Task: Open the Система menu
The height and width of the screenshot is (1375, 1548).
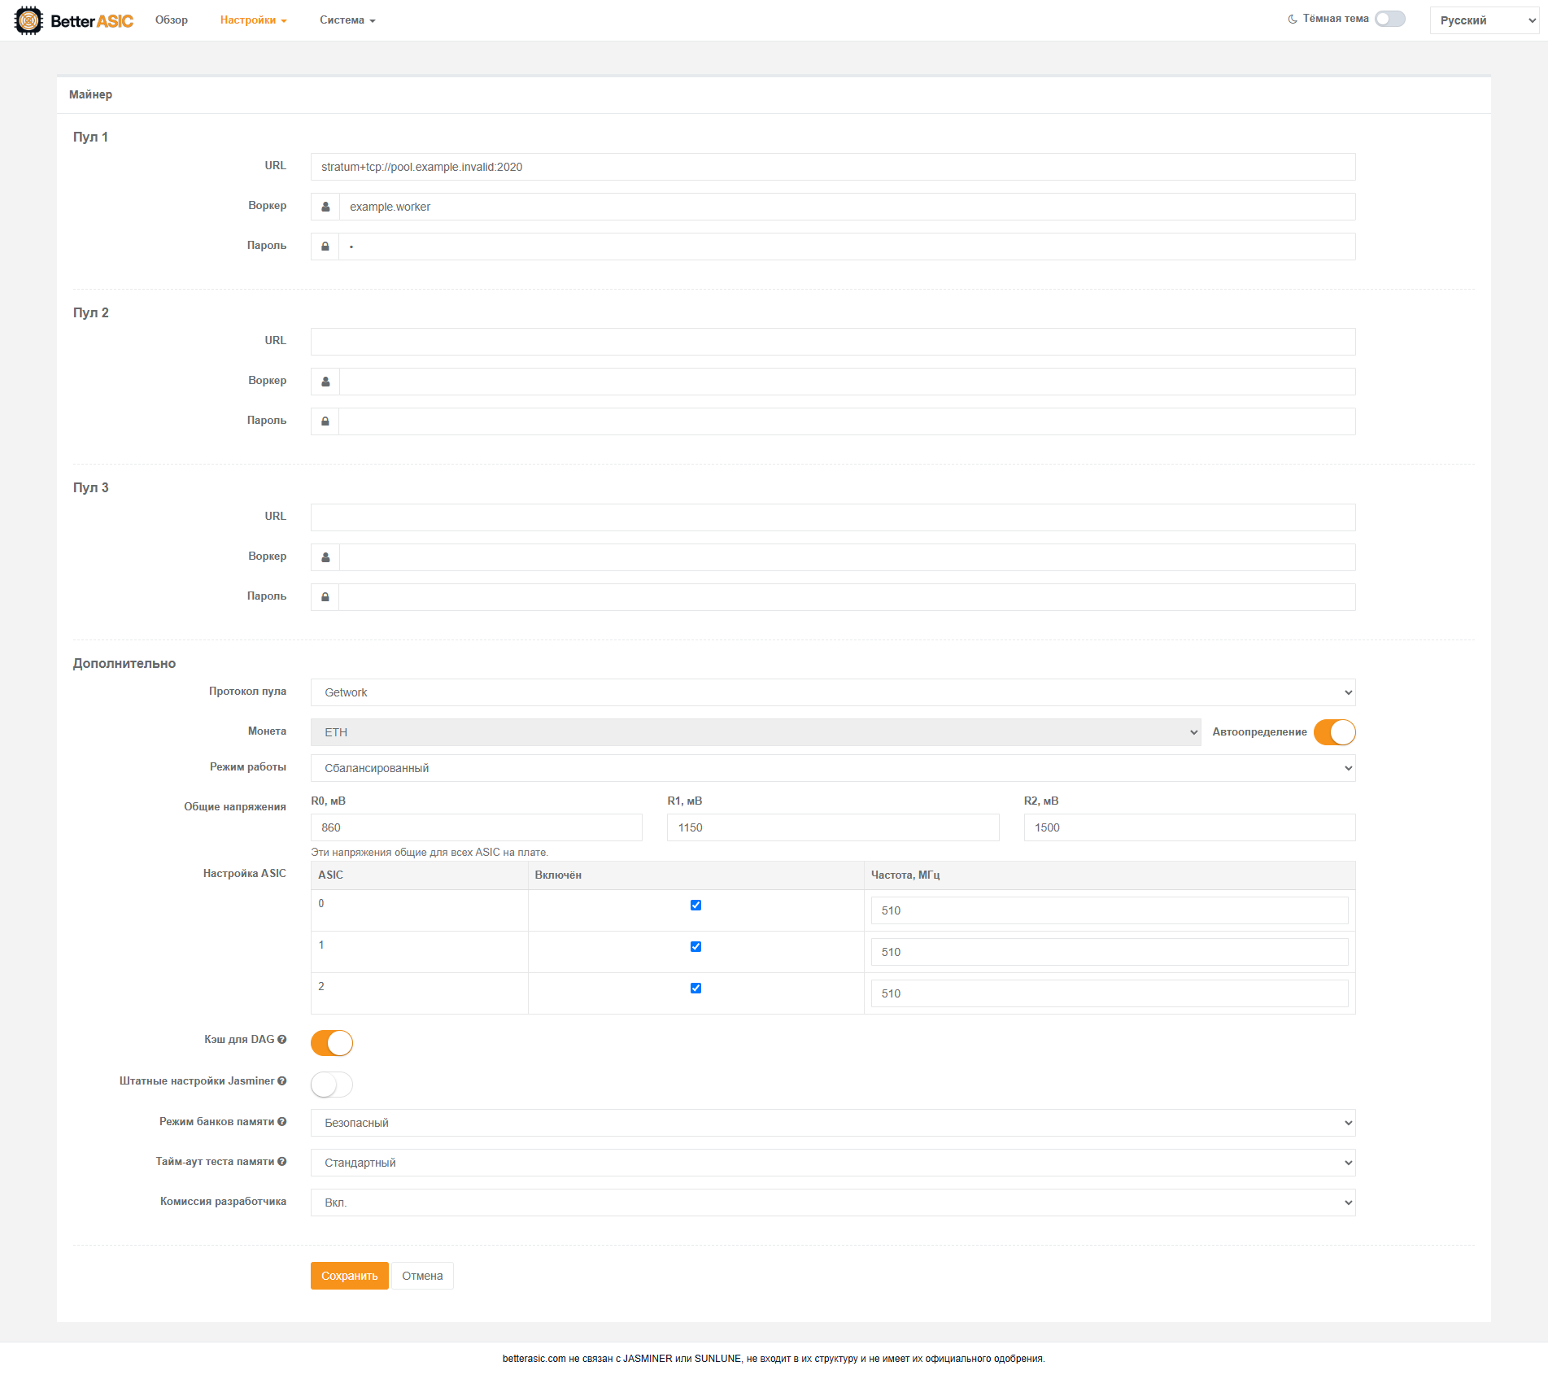Action: 347,20
